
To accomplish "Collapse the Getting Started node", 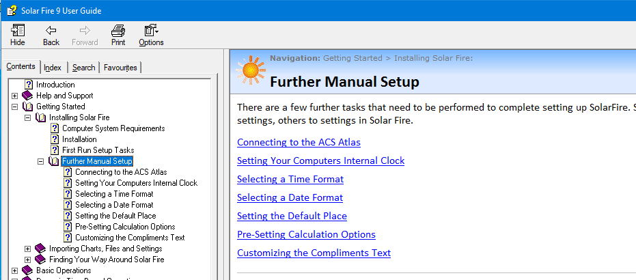I will click(x=14, y=107).
